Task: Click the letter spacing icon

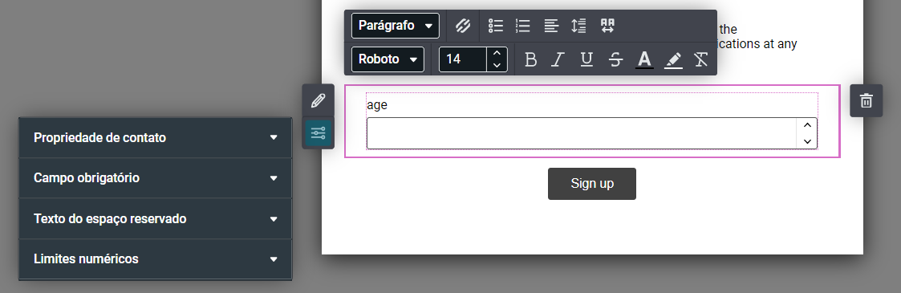Action: coord(607,25)
